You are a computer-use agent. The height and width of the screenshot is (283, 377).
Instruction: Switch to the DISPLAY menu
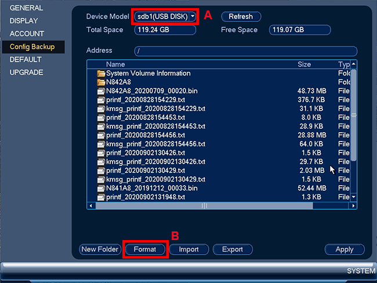point(24,21)
